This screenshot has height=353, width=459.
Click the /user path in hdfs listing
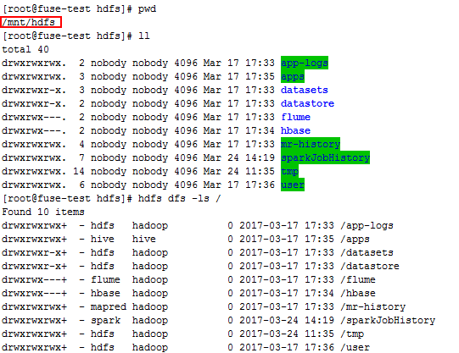(355, 347)
